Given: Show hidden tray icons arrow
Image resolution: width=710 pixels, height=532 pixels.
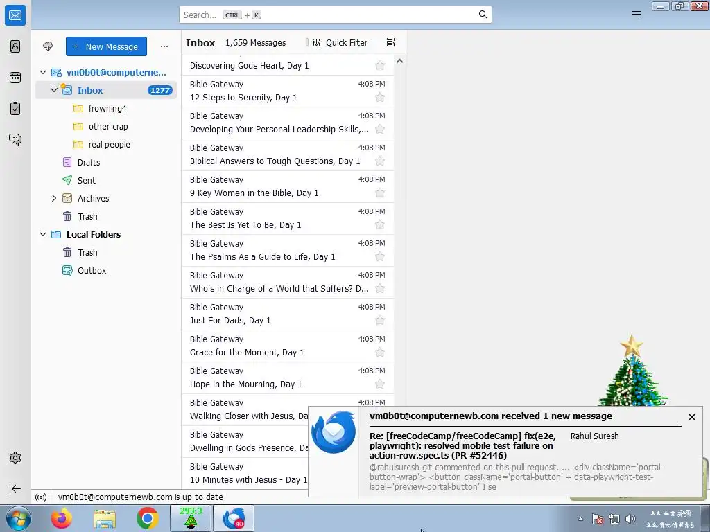Looking at the screenshot, I should click(580, 519).
